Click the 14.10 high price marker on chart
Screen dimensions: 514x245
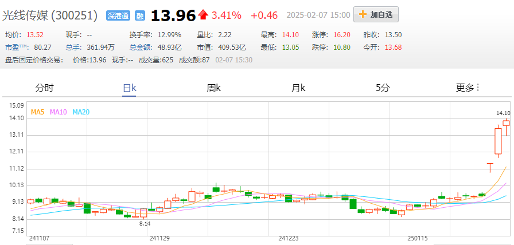pyautogui.click(x=503, y=113)
